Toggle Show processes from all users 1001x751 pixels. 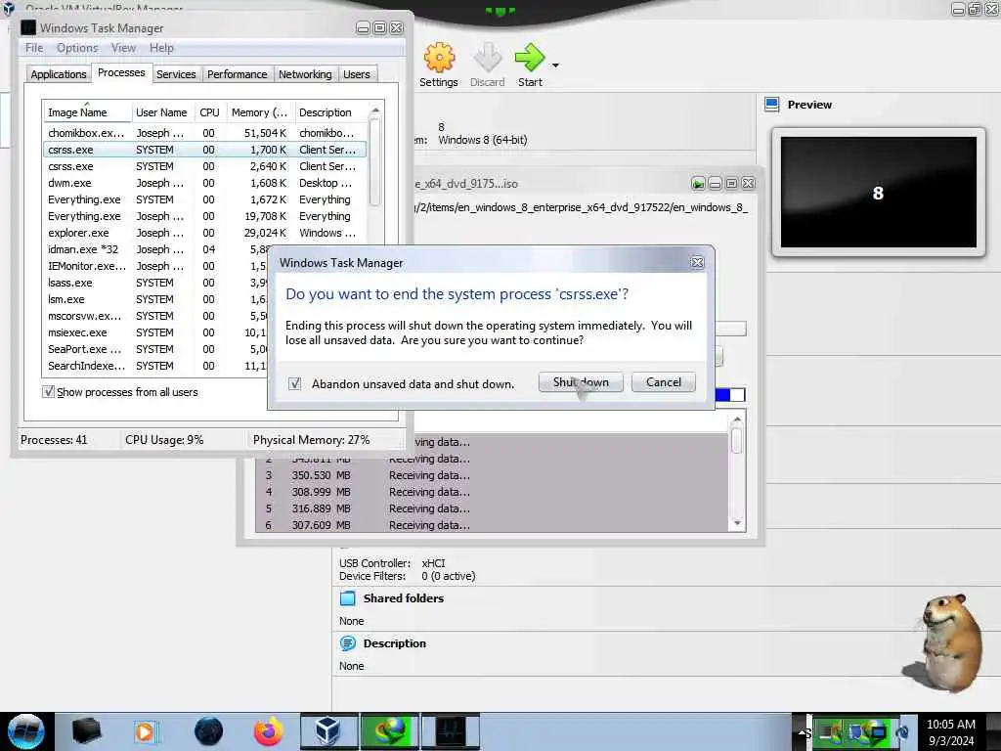tap(49, 391)
